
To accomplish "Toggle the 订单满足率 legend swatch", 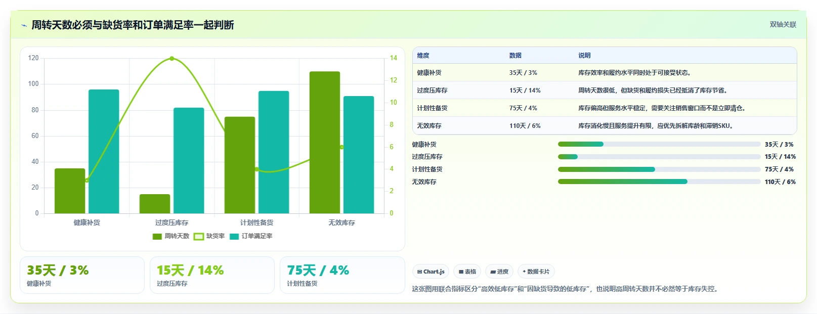I will [234, 237].
